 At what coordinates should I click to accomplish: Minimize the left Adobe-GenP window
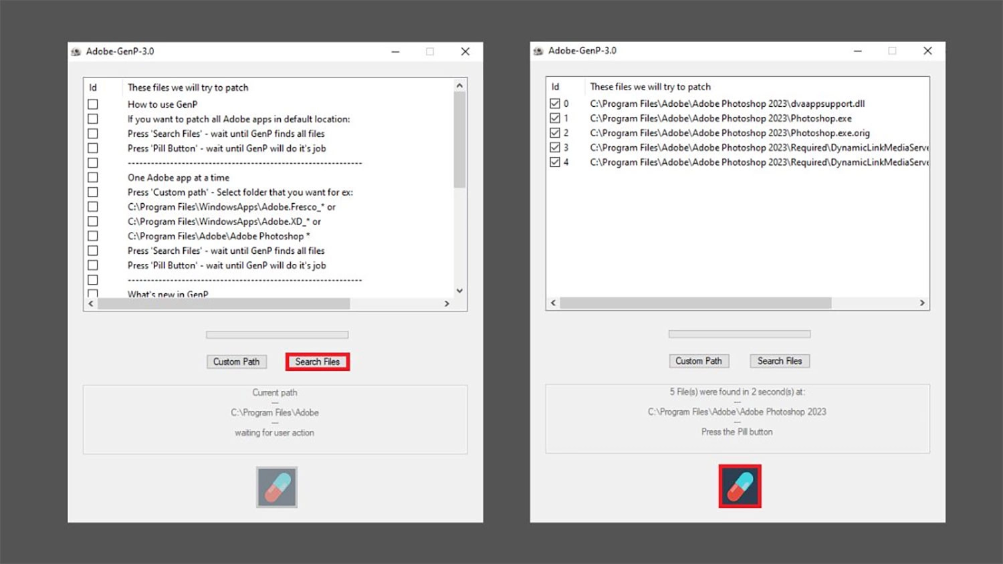tap(396, 51)
